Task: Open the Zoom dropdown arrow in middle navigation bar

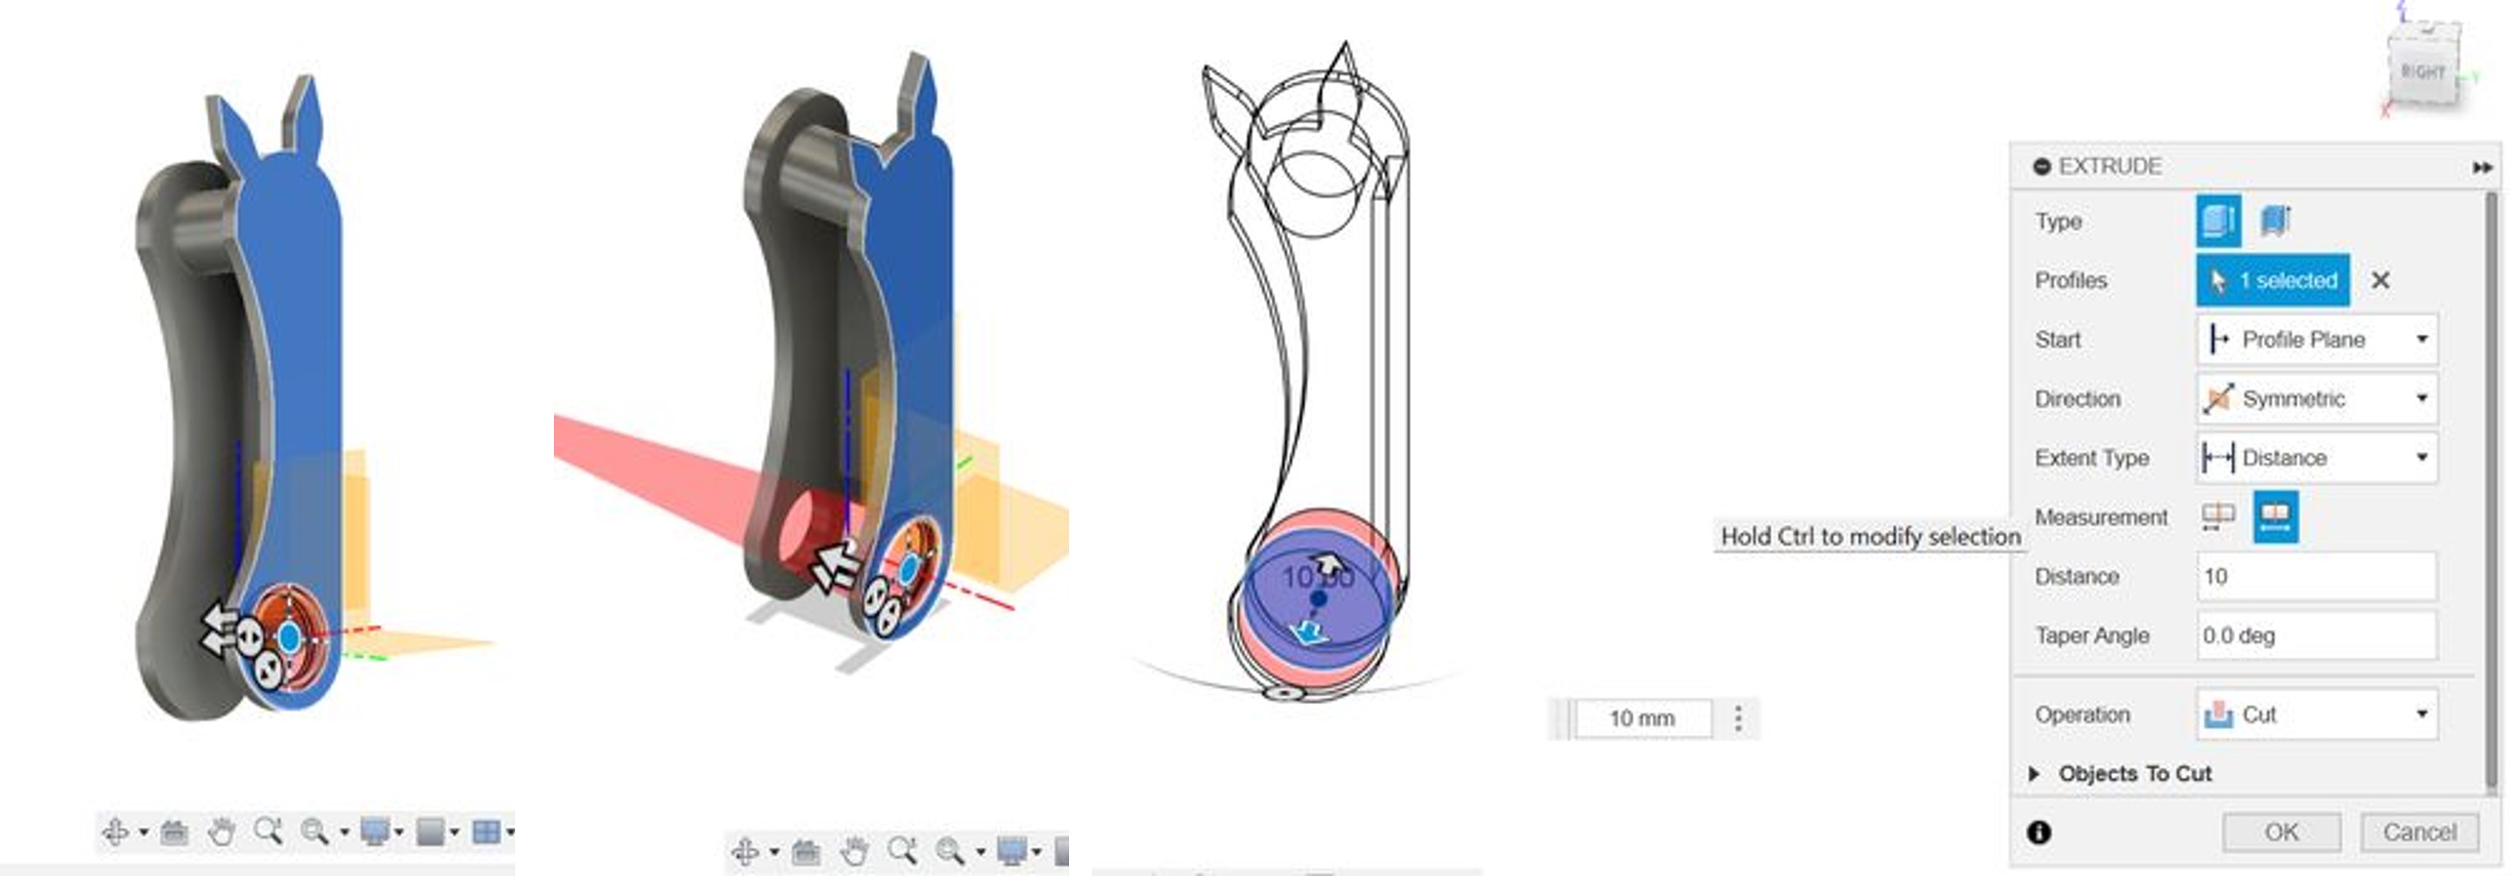Action: pos(980,852)
